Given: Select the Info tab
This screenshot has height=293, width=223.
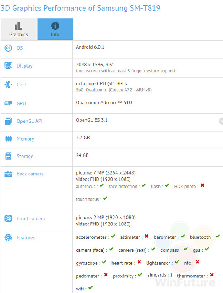Looking at the screenshot, I should point(55,29).
